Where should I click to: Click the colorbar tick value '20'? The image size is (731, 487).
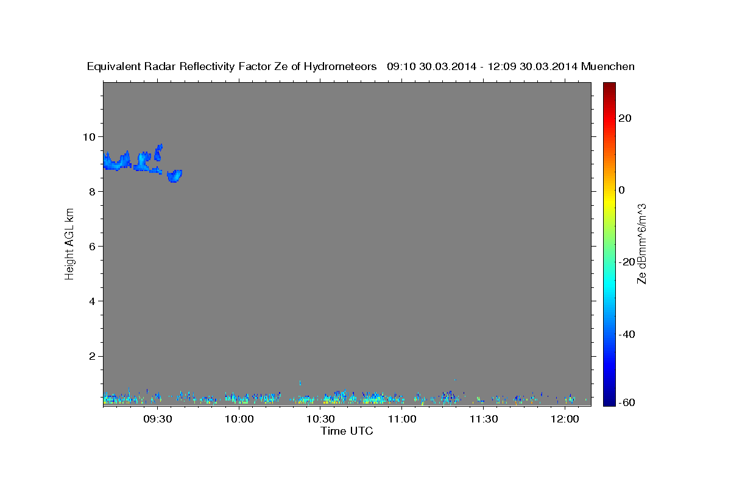[624, 118]
